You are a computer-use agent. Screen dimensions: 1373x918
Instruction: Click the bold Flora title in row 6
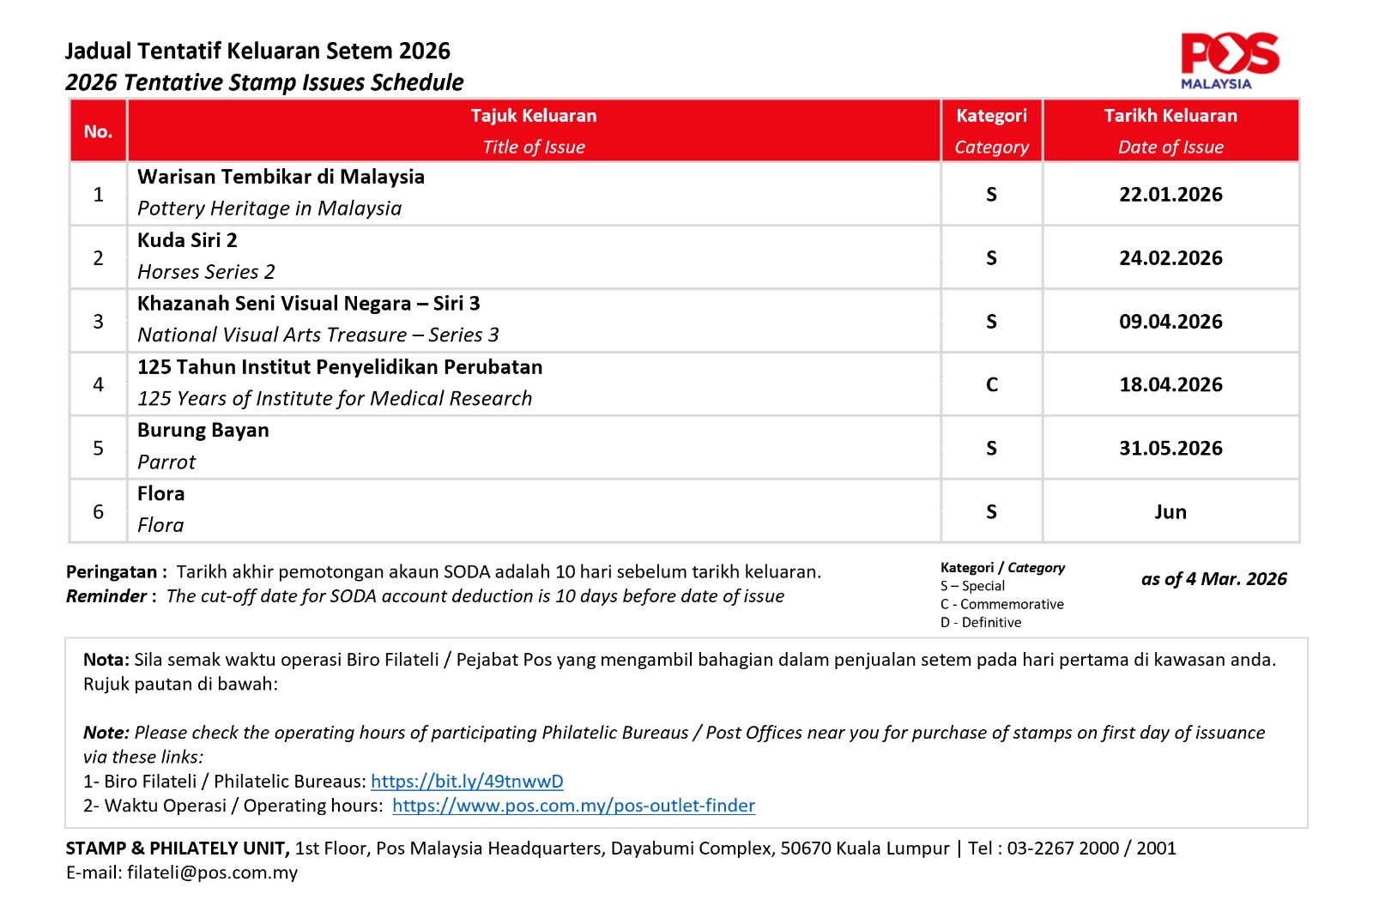click(x=160, y=494)
